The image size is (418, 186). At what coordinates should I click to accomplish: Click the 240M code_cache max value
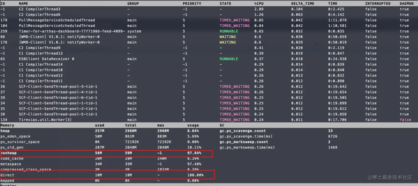162,158
